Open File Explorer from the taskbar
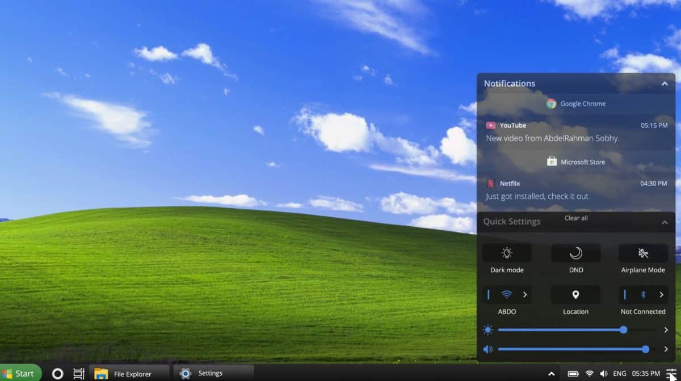Screen dimensions: 681x381 point(126,374)
